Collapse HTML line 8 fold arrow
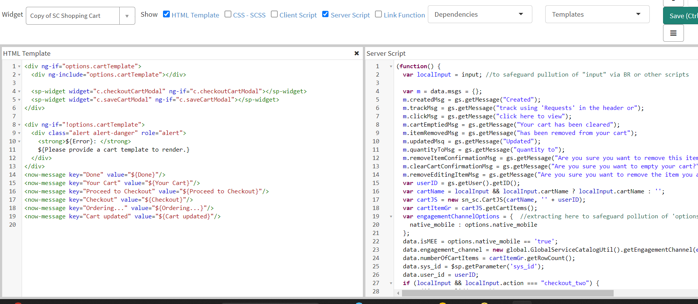Viewport: 698px width, 304px height. point(19,125)
